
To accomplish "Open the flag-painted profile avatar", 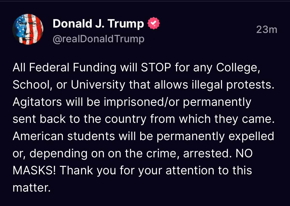I will (x=28, y=30).
